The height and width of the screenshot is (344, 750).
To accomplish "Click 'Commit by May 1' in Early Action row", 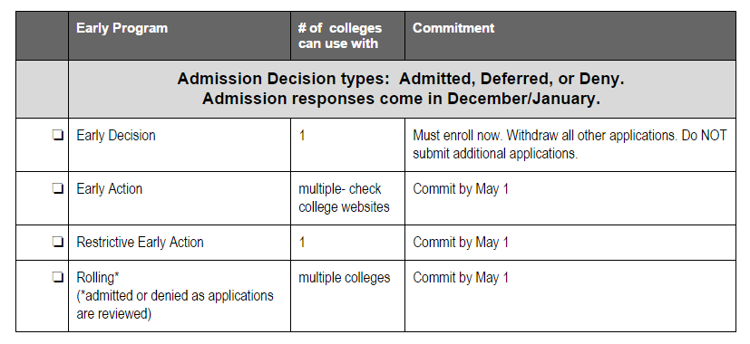I will 461,188.
